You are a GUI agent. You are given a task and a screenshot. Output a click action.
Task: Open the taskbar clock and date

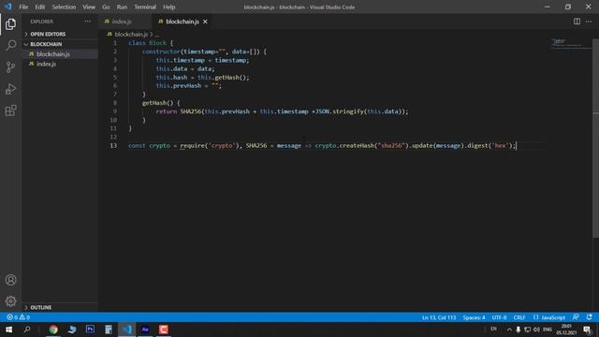coord(566,330)
